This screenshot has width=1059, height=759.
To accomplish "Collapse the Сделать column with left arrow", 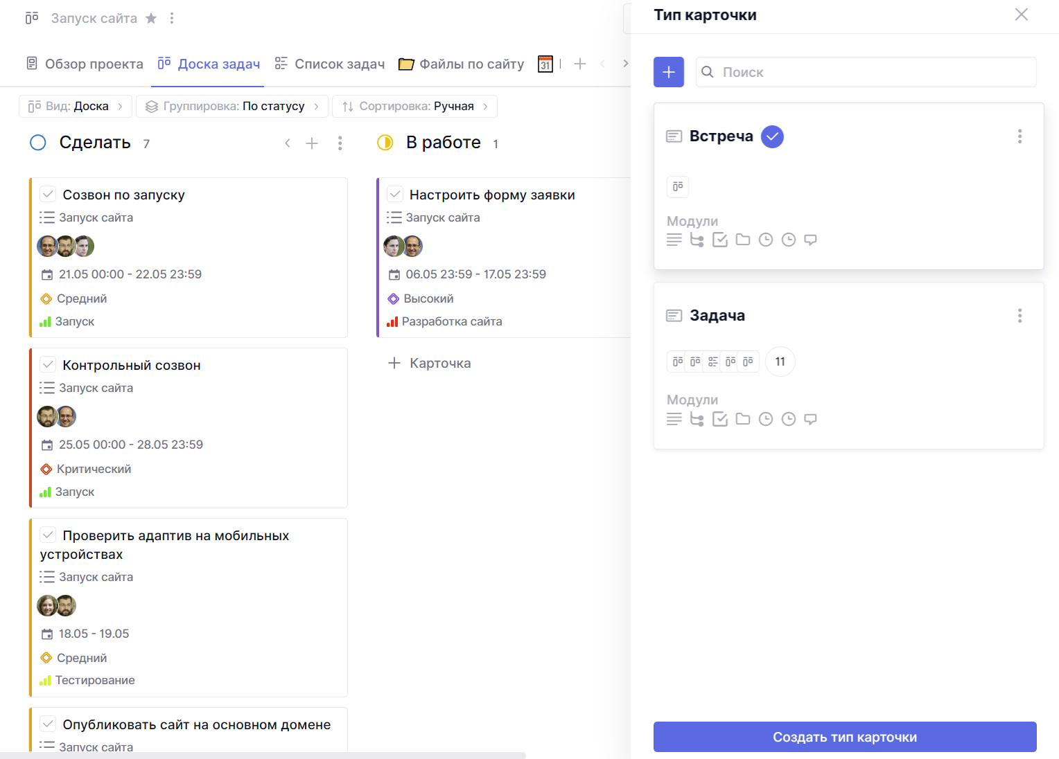I will pos(288,143).
